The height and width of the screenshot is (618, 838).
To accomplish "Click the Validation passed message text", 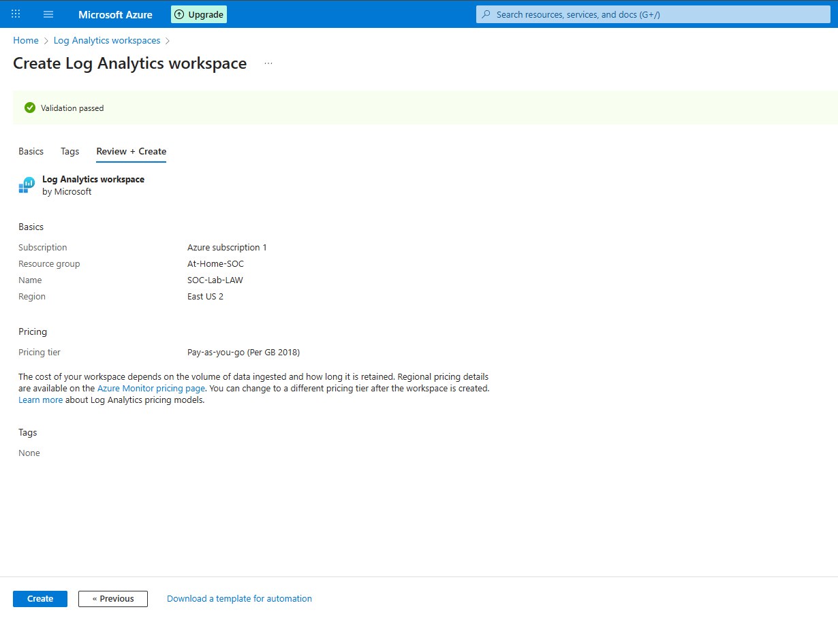I will point(72,108).
